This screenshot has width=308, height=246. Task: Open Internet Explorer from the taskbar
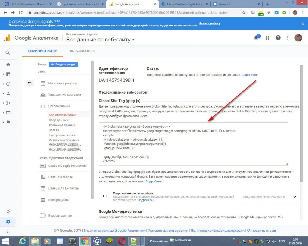point(22,241)
